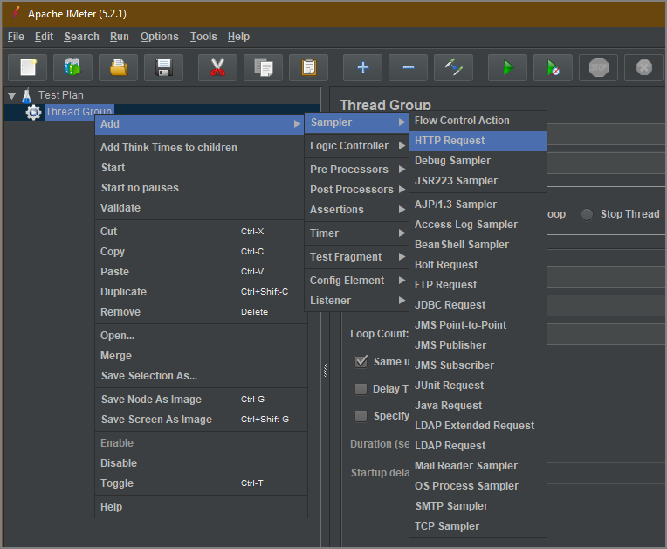
Task: Choose Flow Control Action sampler
Action: tap(478, 121)
